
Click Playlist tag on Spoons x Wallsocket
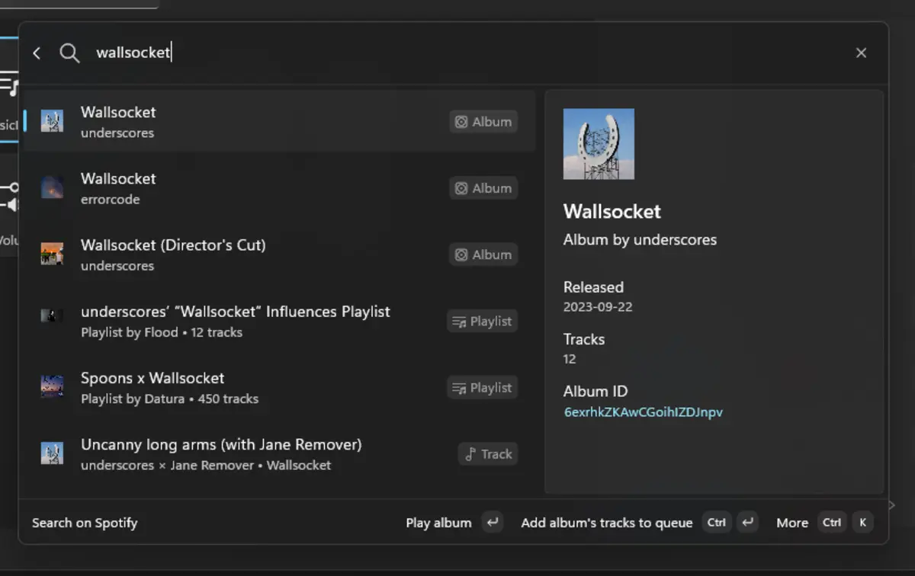pos(482,387)
